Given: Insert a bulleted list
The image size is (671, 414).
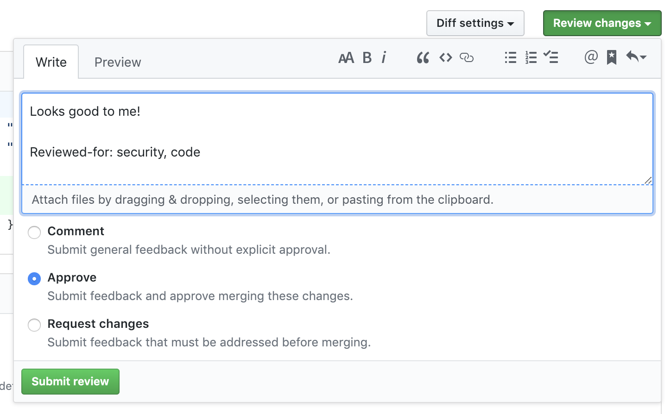Looking at the screenshot, I should [510, 58].
